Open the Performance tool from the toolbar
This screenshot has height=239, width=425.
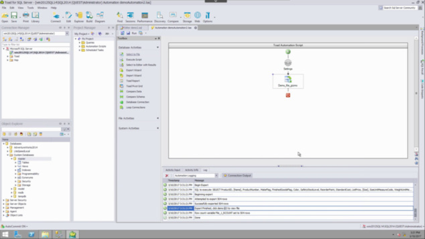[144, 16]
